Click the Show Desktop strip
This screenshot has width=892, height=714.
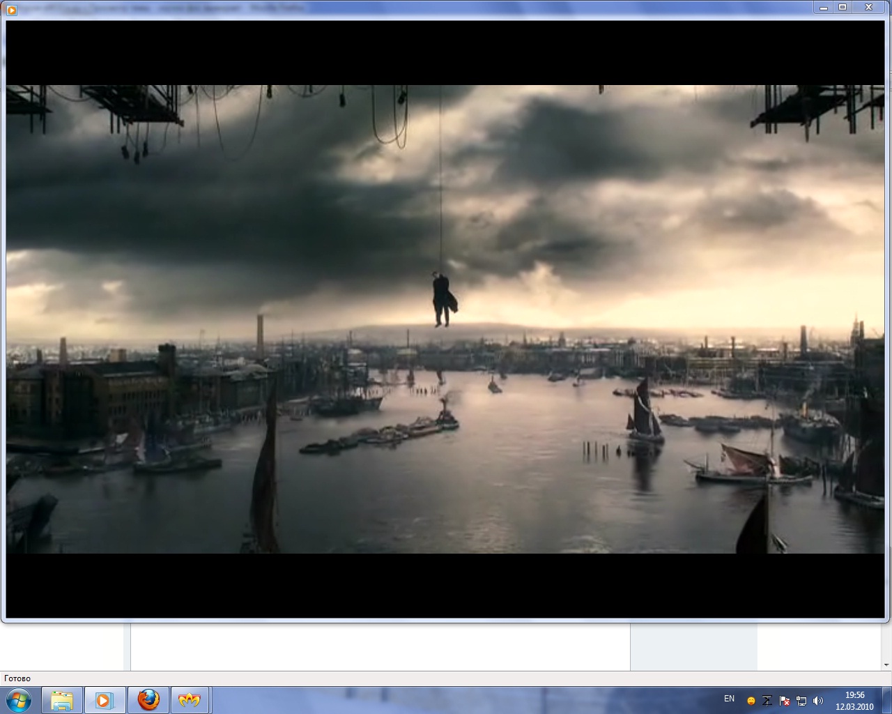888,700
